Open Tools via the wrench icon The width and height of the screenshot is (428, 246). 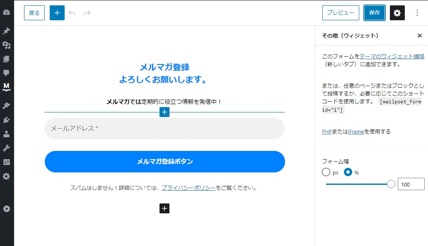(6, 148)
